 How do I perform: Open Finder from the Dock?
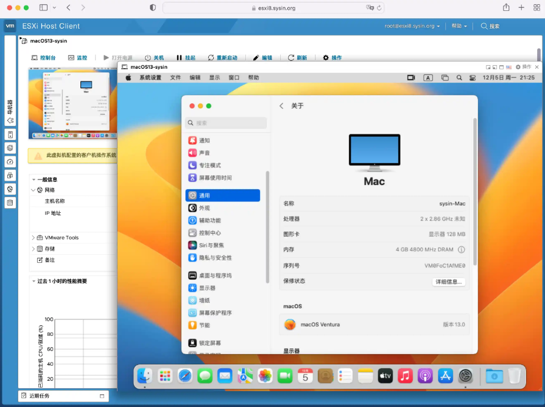[144, 376]
